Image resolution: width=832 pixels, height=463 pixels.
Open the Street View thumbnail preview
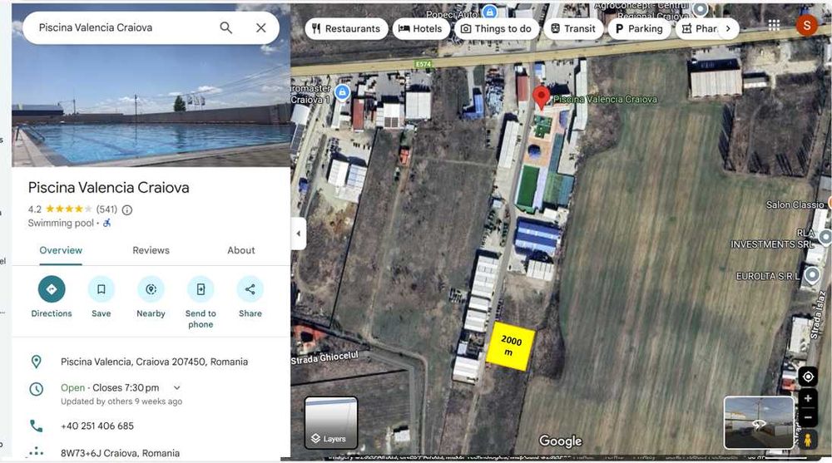tap(759, 423)
